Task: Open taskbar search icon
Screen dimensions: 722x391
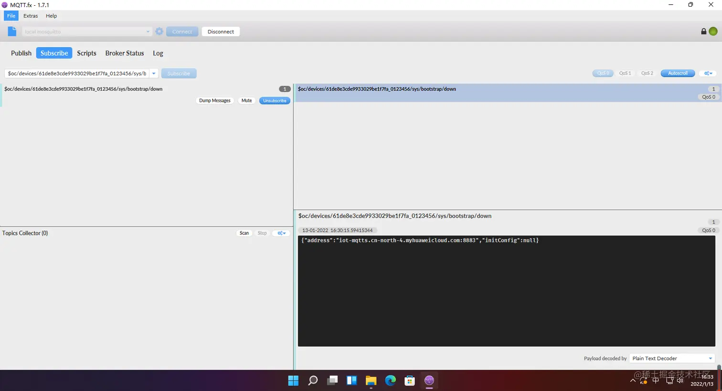Action: [313, 381]
